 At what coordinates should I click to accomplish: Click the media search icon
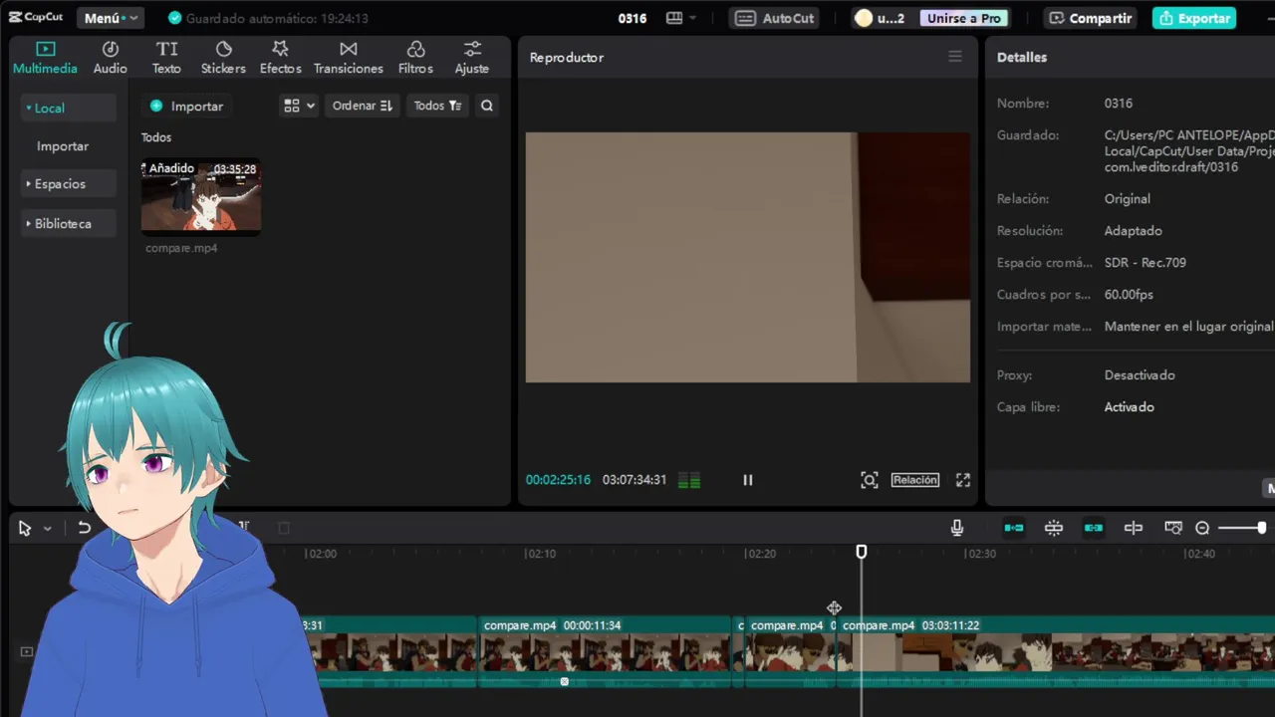pos(487,106)
